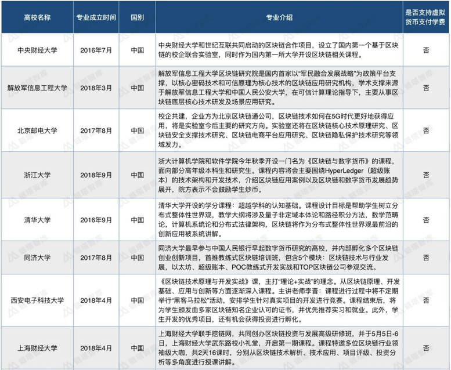Click the 2018年9月 date cell
The height and width of the screenshot is (370, 451).
click(x=96, y=175)
